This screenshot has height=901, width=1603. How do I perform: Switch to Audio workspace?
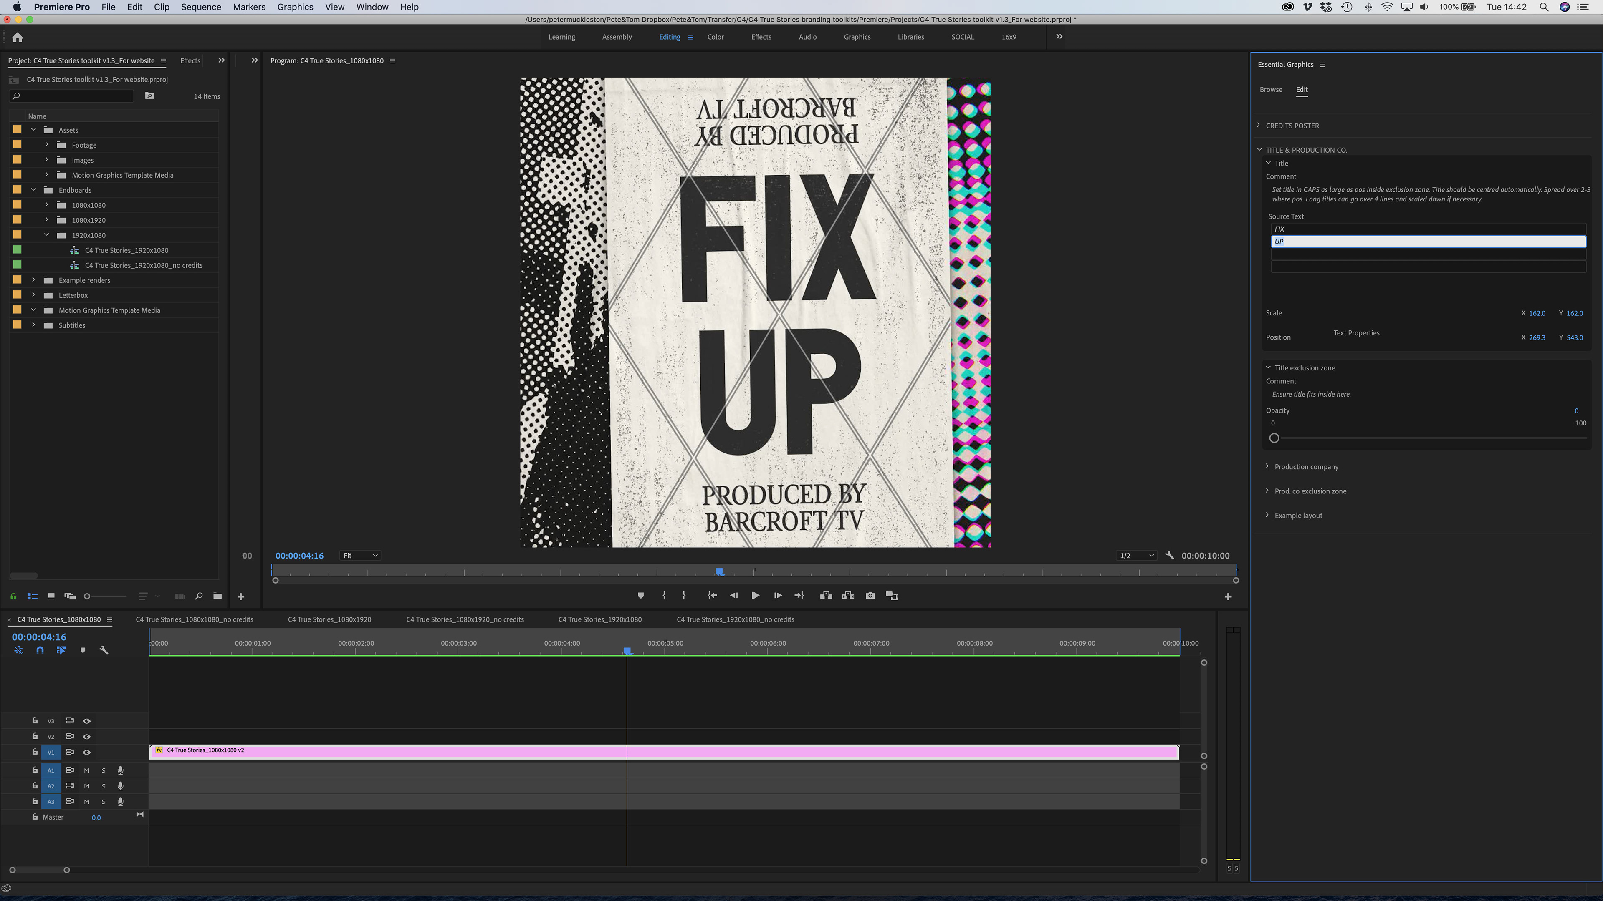(808, 37)
